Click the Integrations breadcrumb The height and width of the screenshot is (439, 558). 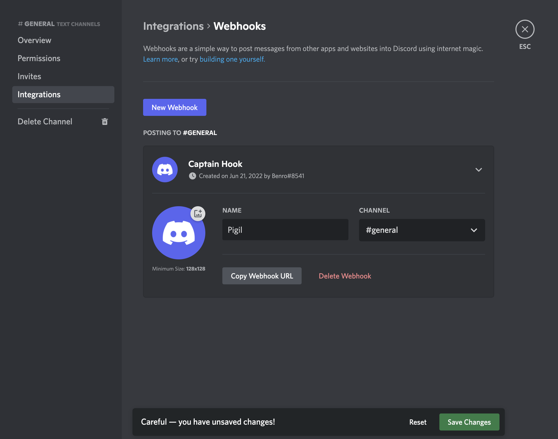pyautogui.click(x=173, y=26)
